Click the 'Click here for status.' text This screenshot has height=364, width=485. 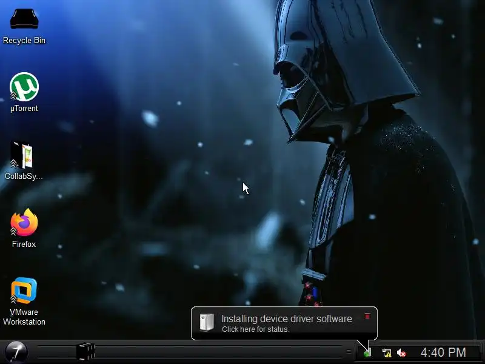pos(255,329)
